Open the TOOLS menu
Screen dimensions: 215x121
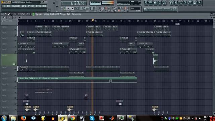(x=38, y=6)
